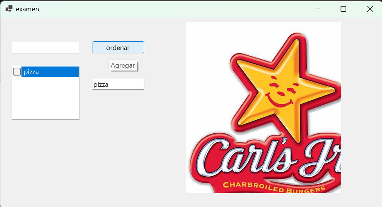The height and width of the screenshot is (207, 382).
Task: Toggle the pizza checkbox in the list
Action: pos(17,72)
